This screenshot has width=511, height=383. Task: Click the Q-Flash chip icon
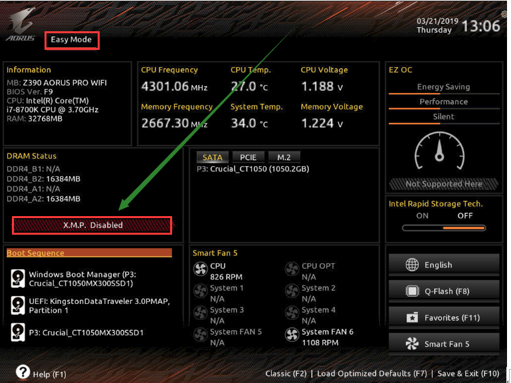[x=412, y=291]
